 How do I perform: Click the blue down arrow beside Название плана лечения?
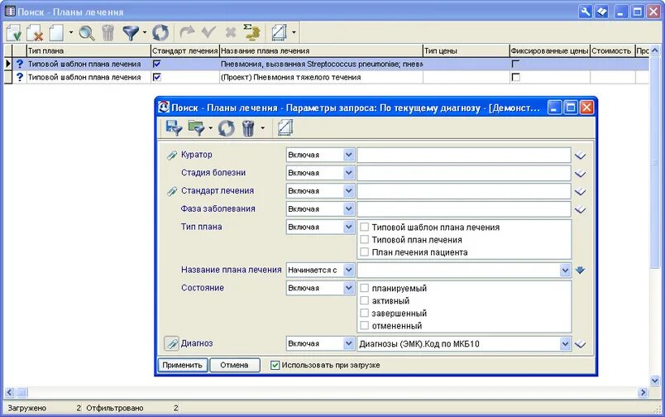(580, 270)
